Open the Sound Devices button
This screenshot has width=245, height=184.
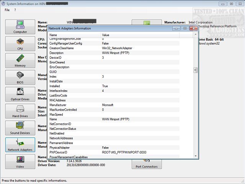pyautogui.click(x=20, y=128)
